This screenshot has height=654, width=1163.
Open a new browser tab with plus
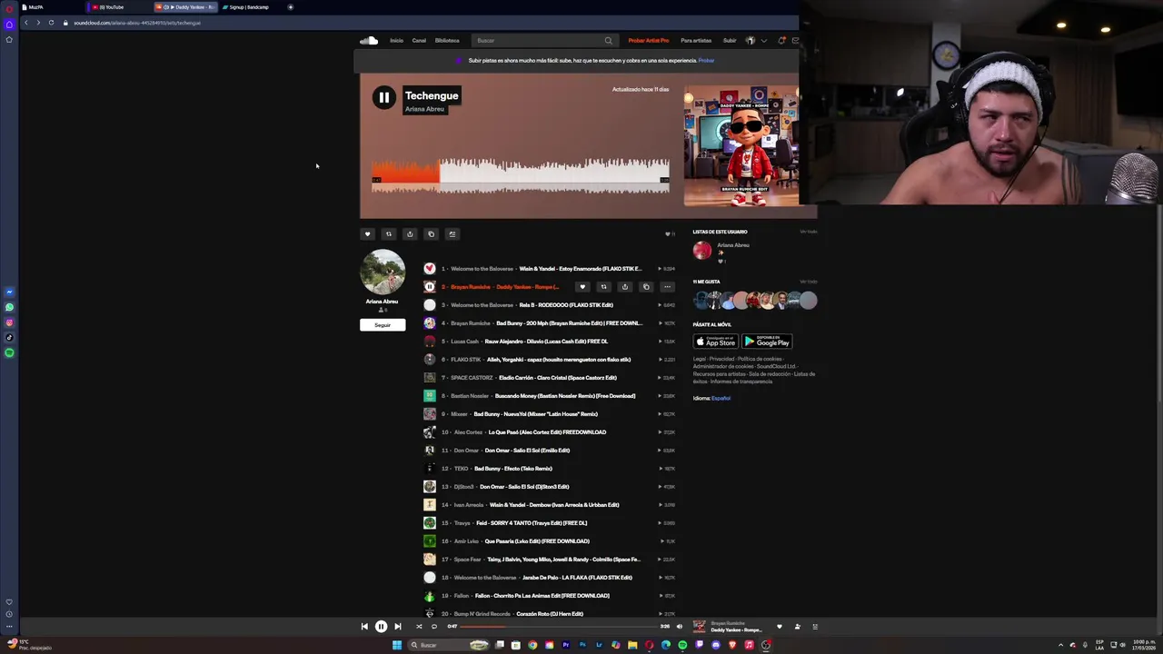click(291, 7)
